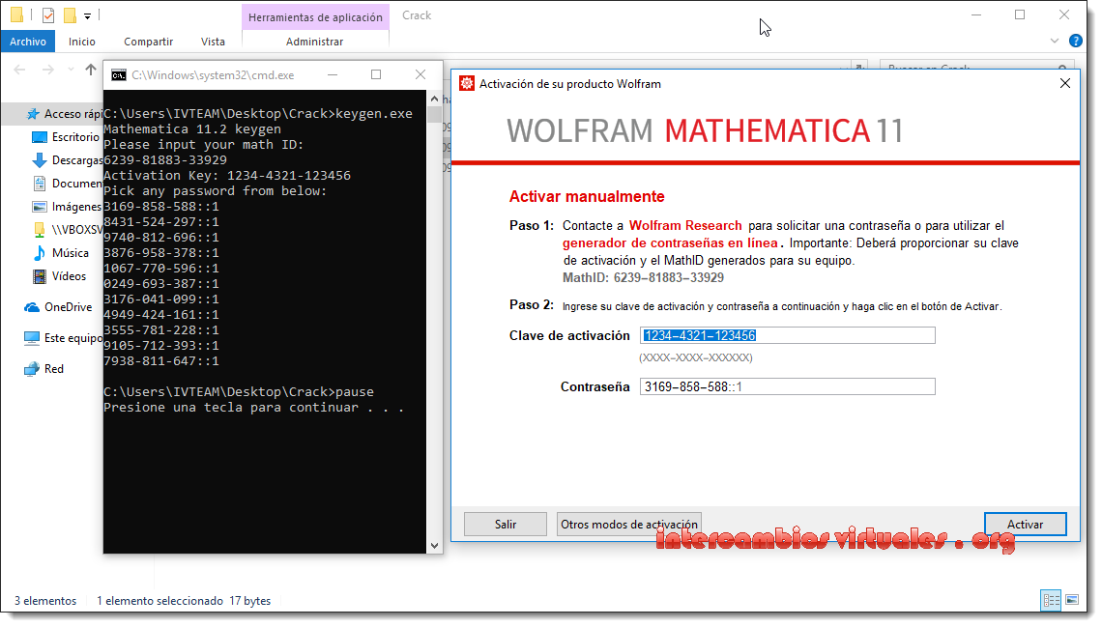Select OneDrive in the navigation pane

coord(58,307)
